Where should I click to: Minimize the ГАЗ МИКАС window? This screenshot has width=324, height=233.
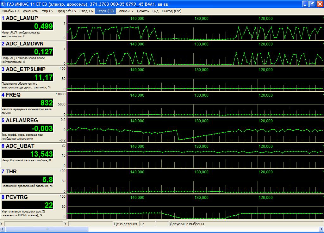(305, 4)
